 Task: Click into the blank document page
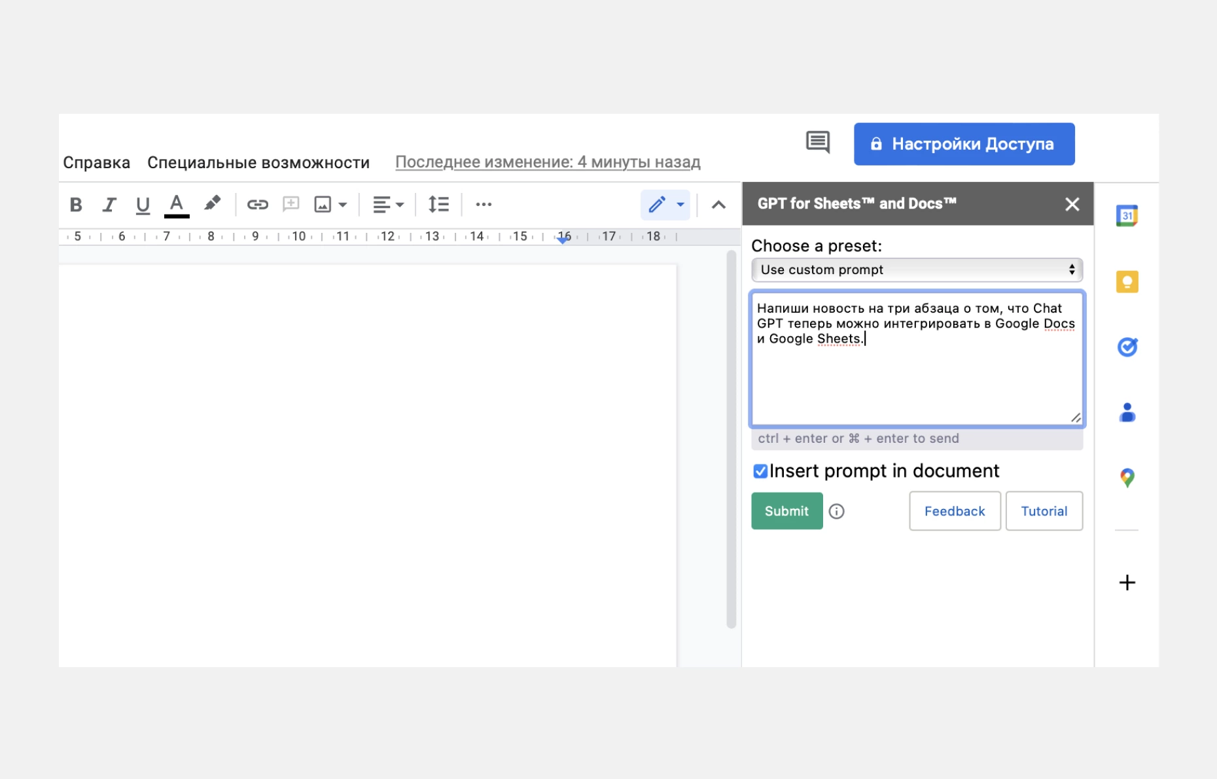coord(367,466)
